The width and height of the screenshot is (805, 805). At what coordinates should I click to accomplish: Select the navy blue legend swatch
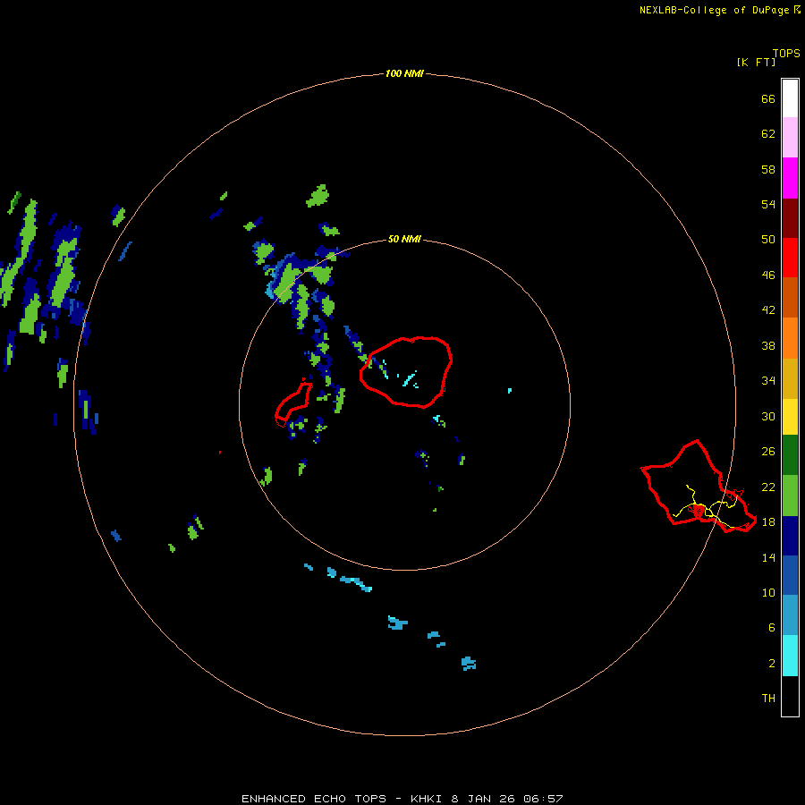(x=790, y=536)
